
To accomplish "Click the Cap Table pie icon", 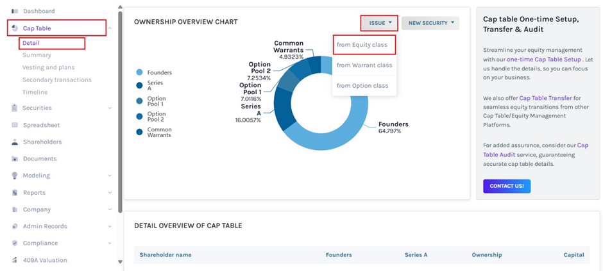I will pyautogui.click(x=15, y=28).
